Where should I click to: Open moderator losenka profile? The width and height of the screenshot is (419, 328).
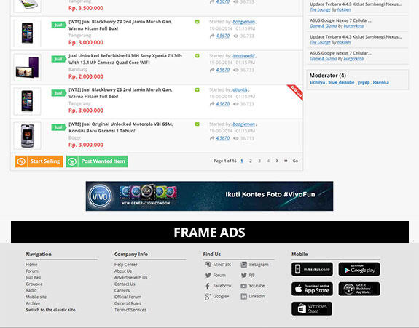click(381, 82)
